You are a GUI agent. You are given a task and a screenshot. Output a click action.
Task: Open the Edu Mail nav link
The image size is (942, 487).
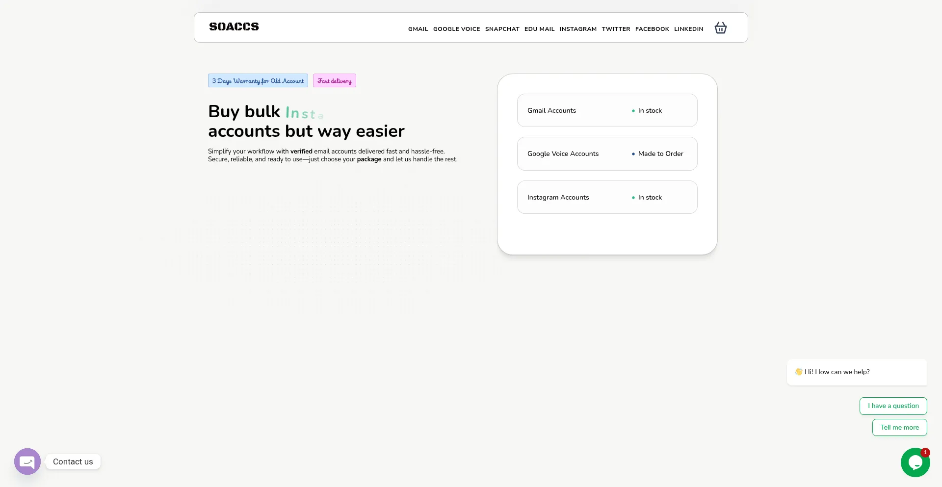tap(539, 29)
